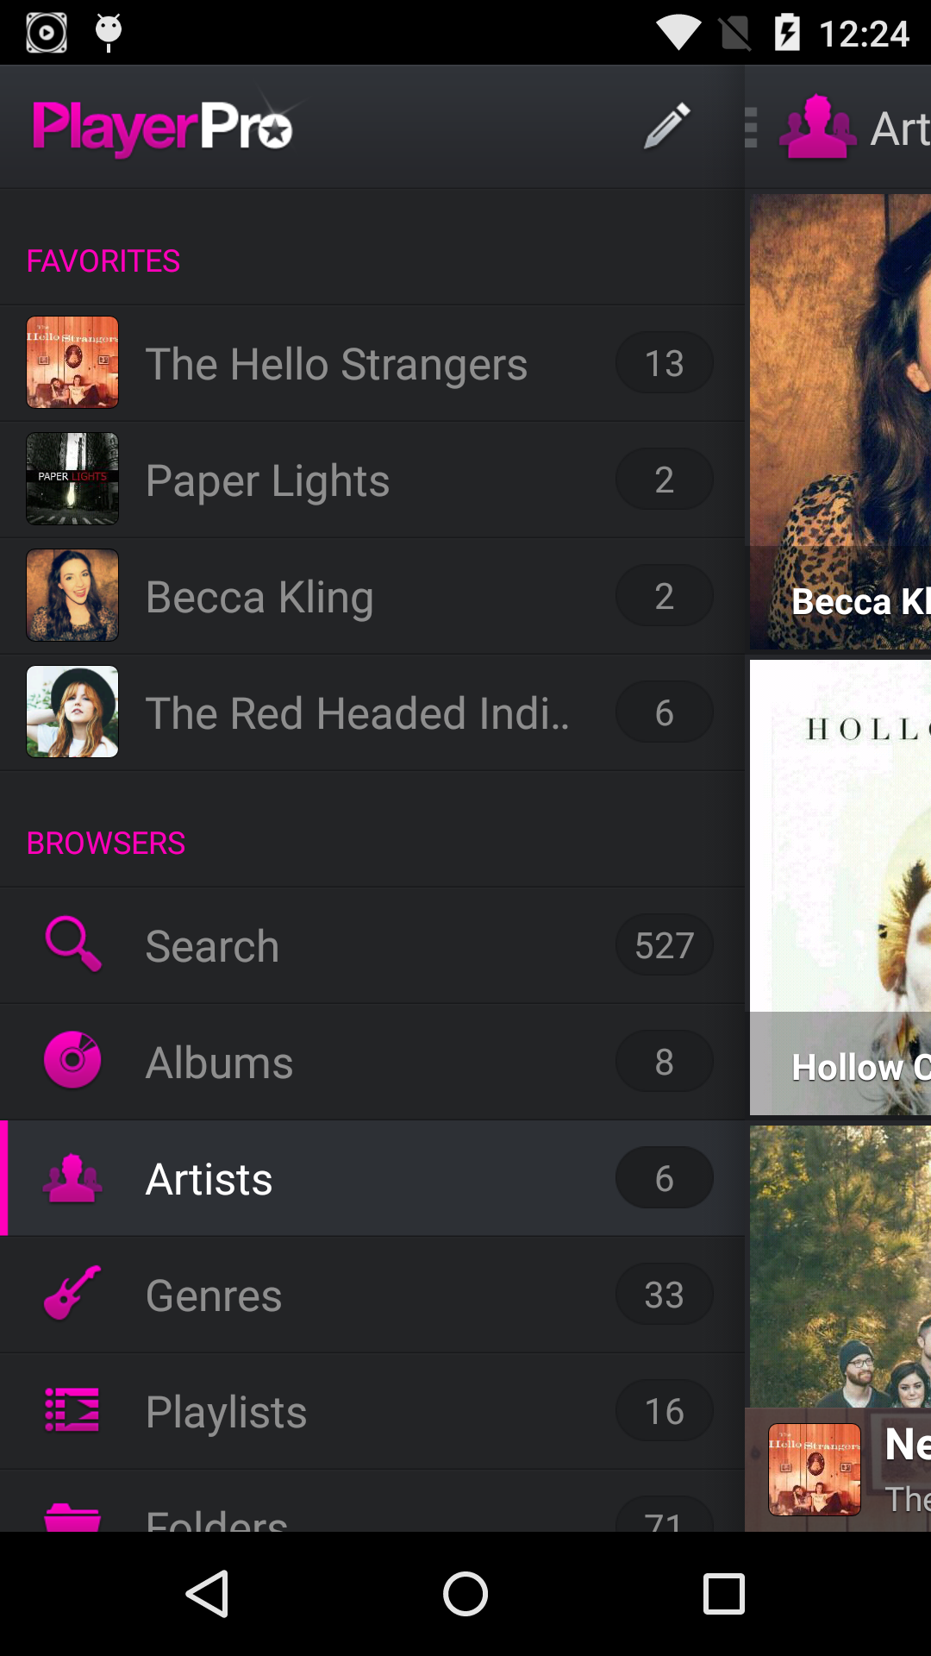The height and width of the screenshot is (1656, 931).
Task: Open The Hello Strangers favorite
Action: point(372,362)
